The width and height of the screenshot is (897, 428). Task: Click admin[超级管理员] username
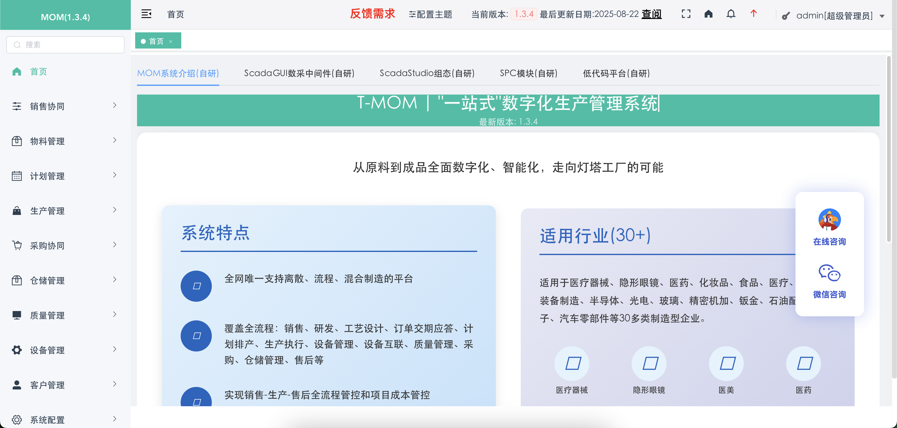point(835,16)
